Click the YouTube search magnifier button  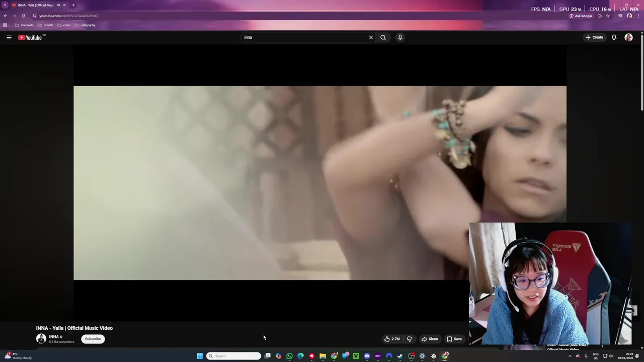tap(383, 37)
